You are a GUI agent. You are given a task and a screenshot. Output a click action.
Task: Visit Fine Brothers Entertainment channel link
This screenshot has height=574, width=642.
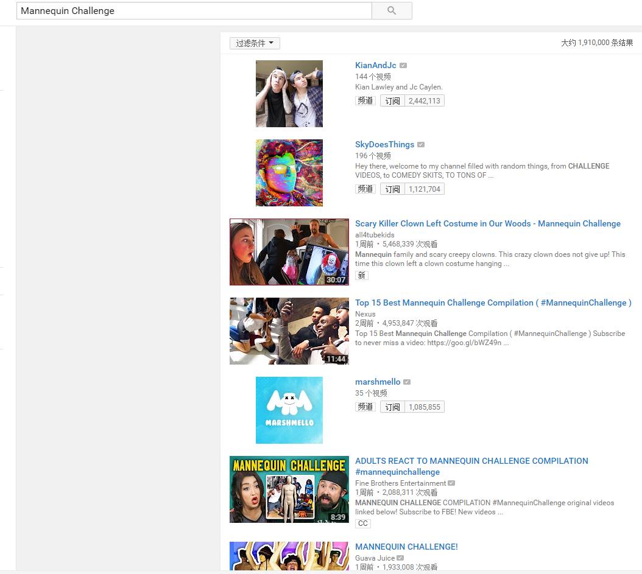coord(400,483)
